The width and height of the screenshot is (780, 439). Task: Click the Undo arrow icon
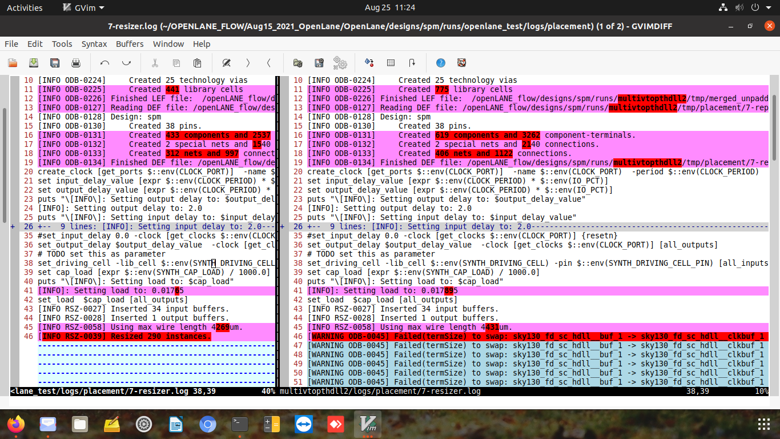(104, 63)
